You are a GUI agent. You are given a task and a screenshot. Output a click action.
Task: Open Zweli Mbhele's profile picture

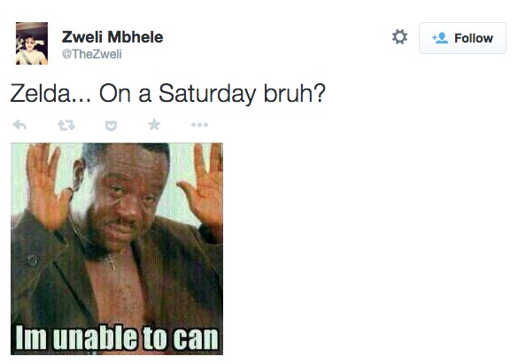click(x=32, y=43)
